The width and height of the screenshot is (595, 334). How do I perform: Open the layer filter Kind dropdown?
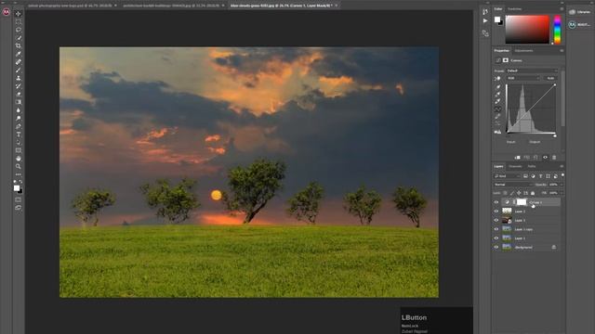tap(507, 176)
